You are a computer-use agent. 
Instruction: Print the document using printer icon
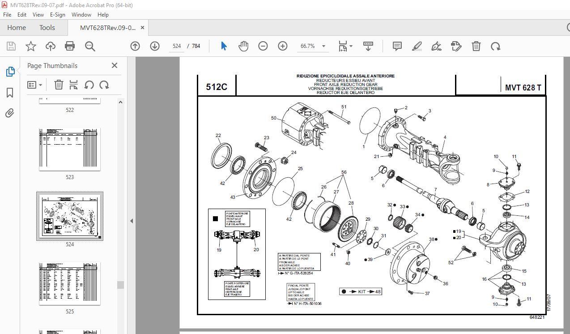70,46
